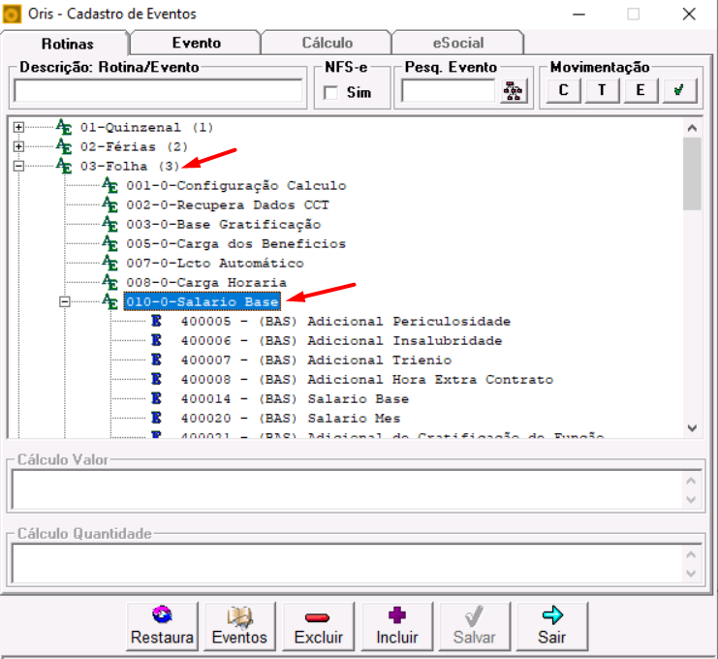This screenshot has width=718, height=659.
Task: Collapse the 03-Folha tree node
Action: [18, 166]
